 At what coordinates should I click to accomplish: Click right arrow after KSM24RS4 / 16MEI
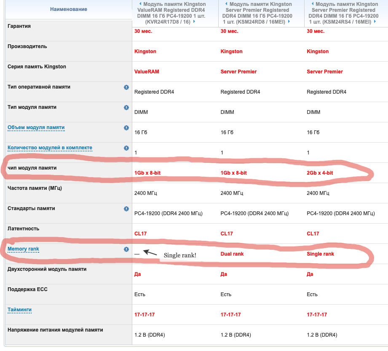coord(375,22)
